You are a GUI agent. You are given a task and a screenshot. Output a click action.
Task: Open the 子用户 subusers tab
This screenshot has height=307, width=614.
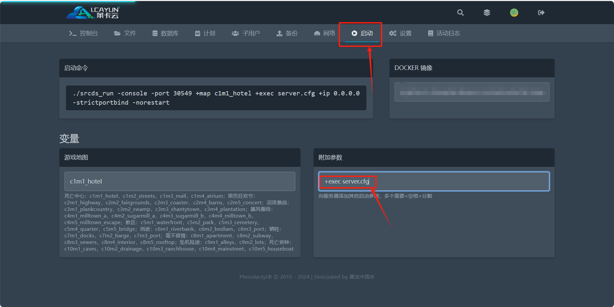246,33
